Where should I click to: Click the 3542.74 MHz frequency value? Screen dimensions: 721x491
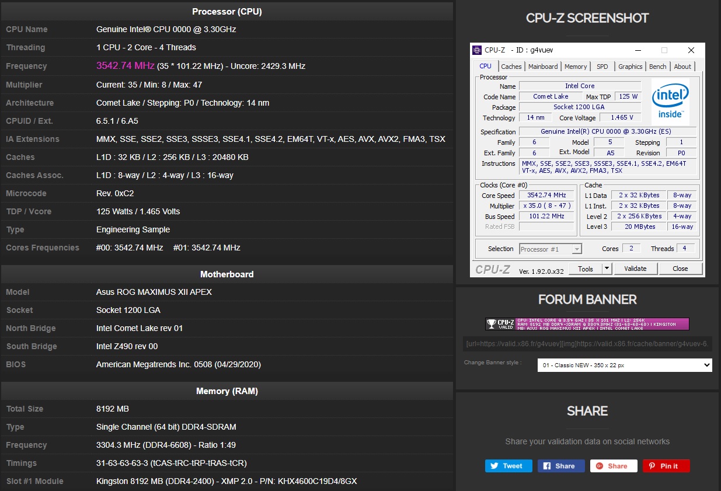click(126, 66)
